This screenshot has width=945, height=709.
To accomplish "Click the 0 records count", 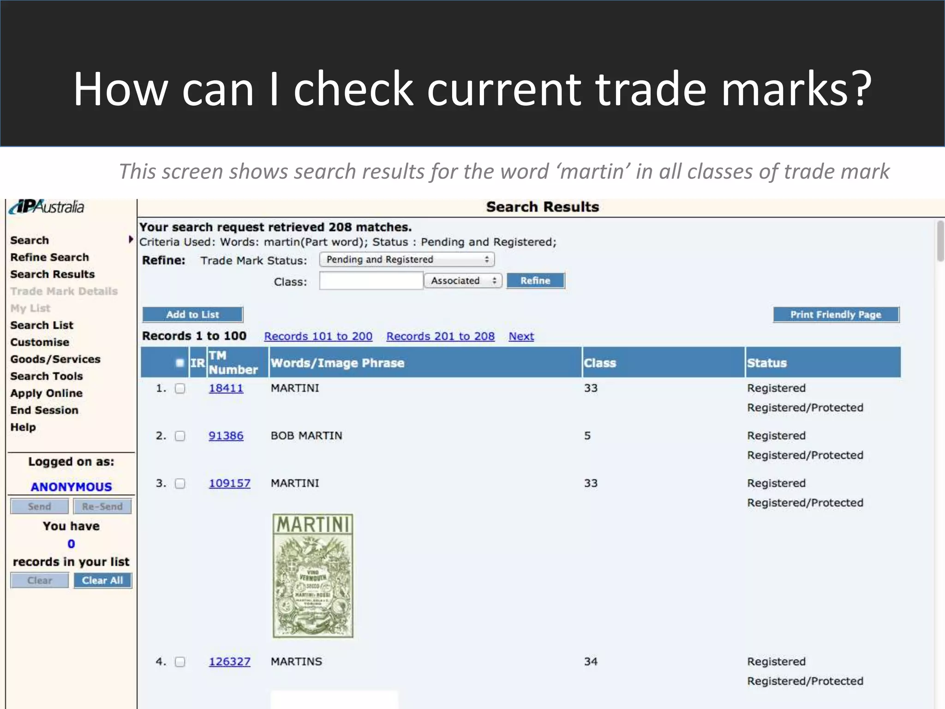I will 71,544.
